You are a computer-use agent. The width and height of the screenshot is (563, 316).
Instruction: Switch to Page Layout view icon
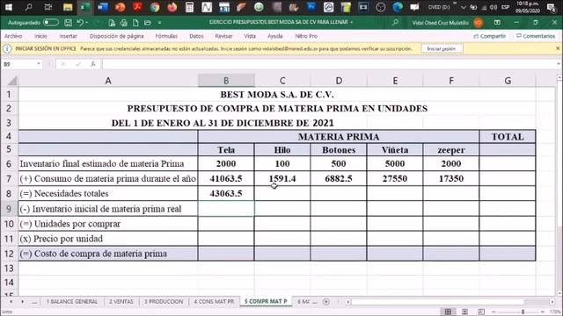pyautogui.click(x=464, y=312)
